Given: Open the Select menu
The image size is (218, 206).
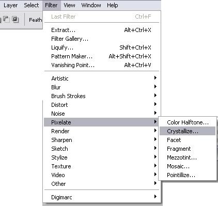Looking at the screenshot, I should pyautogui.click(x=31, y=5).
